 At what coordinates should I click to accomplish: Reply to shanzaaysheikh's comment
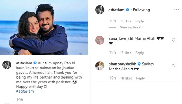pos(140,78)
